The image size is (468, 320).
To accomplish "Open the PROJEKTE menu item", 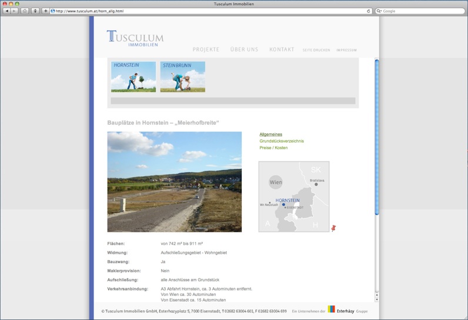I will coord(206,49).
